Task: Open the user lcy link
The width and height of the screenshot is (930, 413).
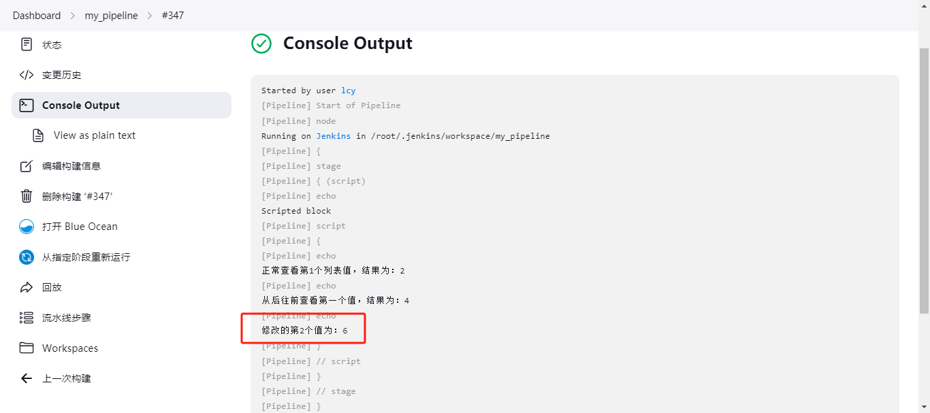Action: click(x=348, y=90)
